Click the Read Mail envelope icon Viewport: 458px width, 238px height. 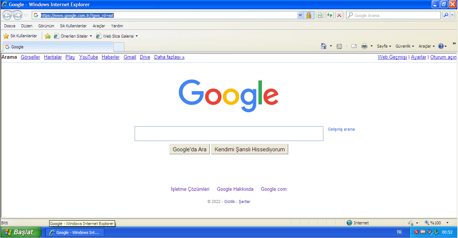pos(354,46)
